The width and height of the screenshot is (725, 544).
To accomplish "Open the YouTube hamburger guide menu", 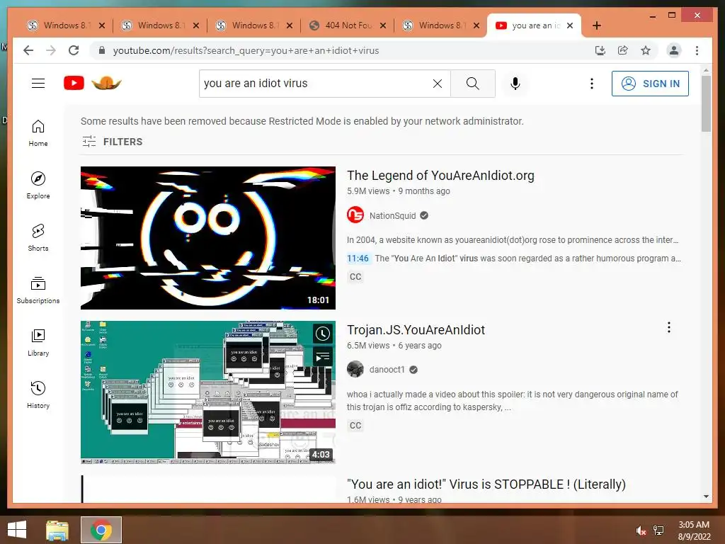I will 38,84.
